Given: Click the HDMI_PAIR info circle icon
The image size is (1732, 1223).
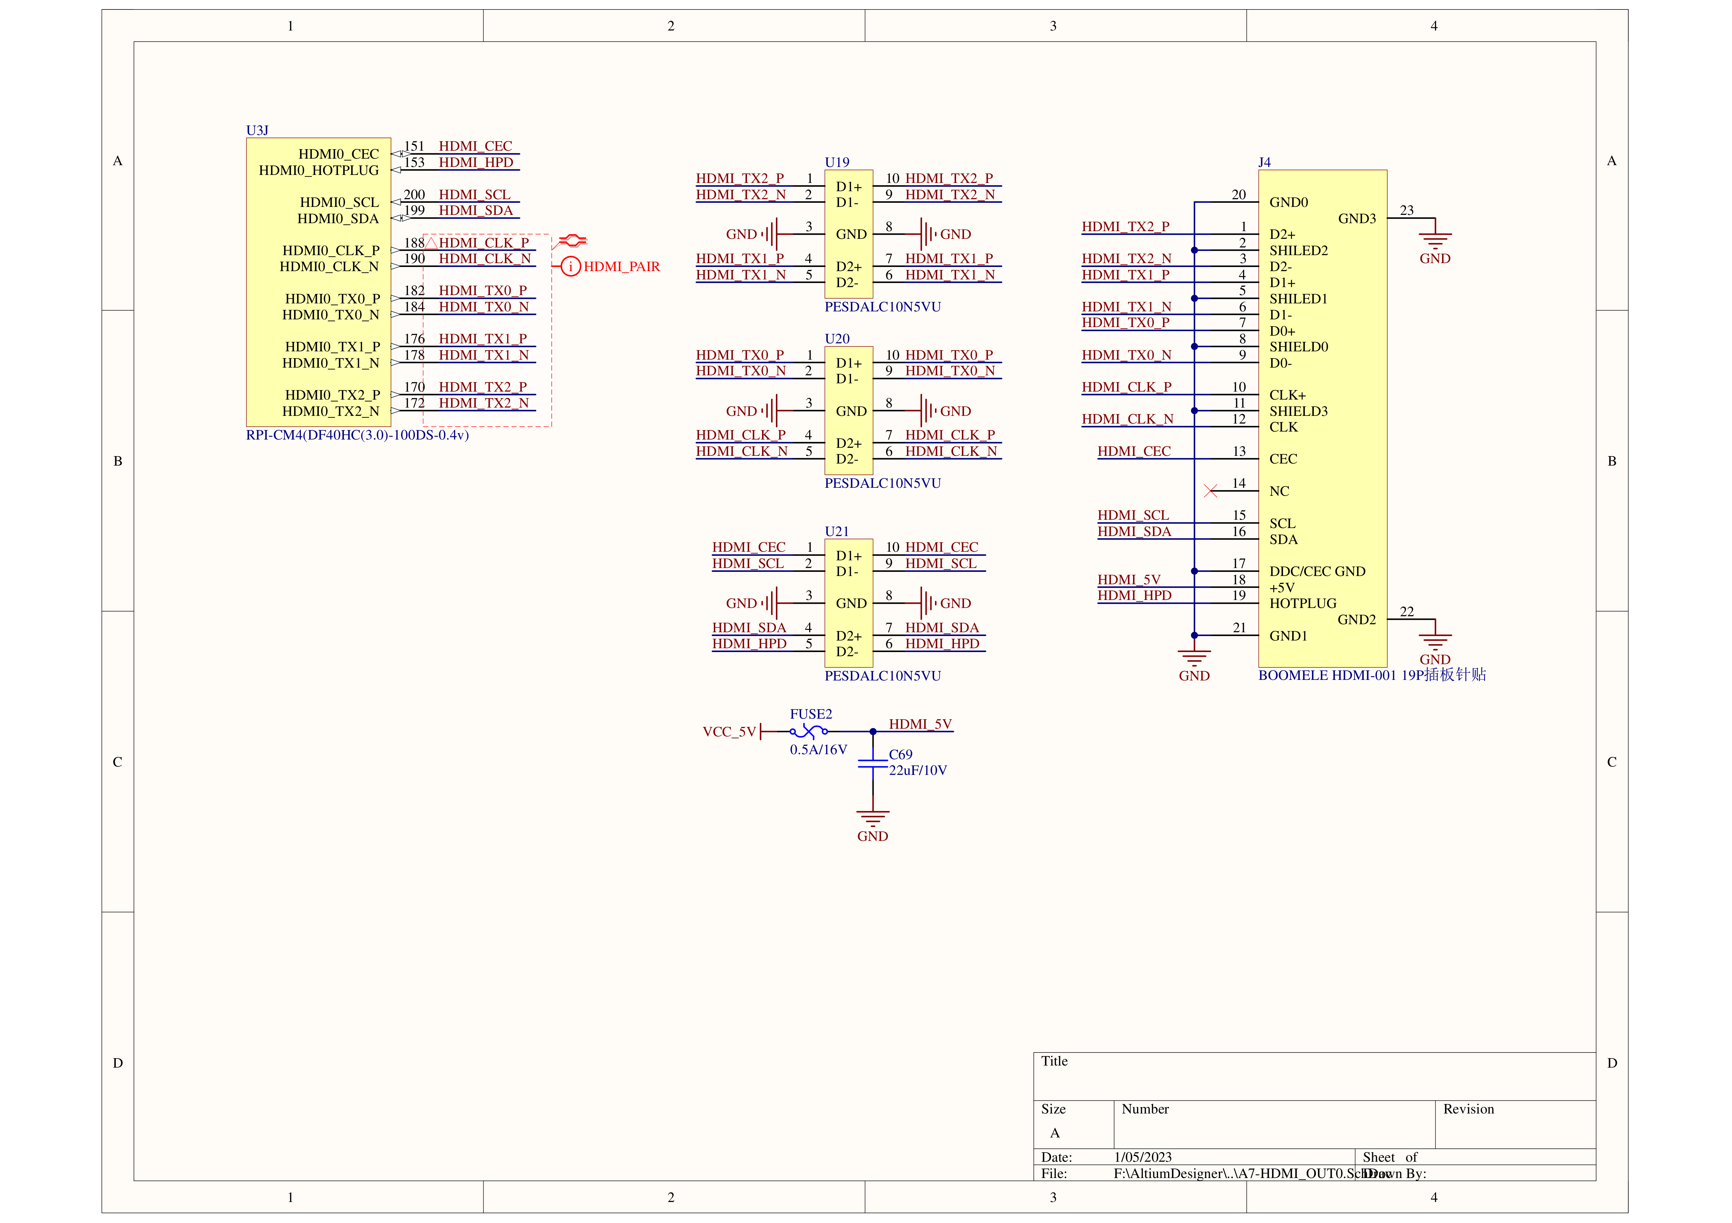Looking at the screenshot, I should [571, 266].
